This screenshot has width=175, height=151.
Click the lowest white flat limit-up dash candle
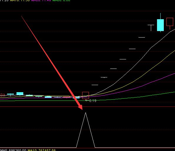pyautogui.click(x=95, y=85)
